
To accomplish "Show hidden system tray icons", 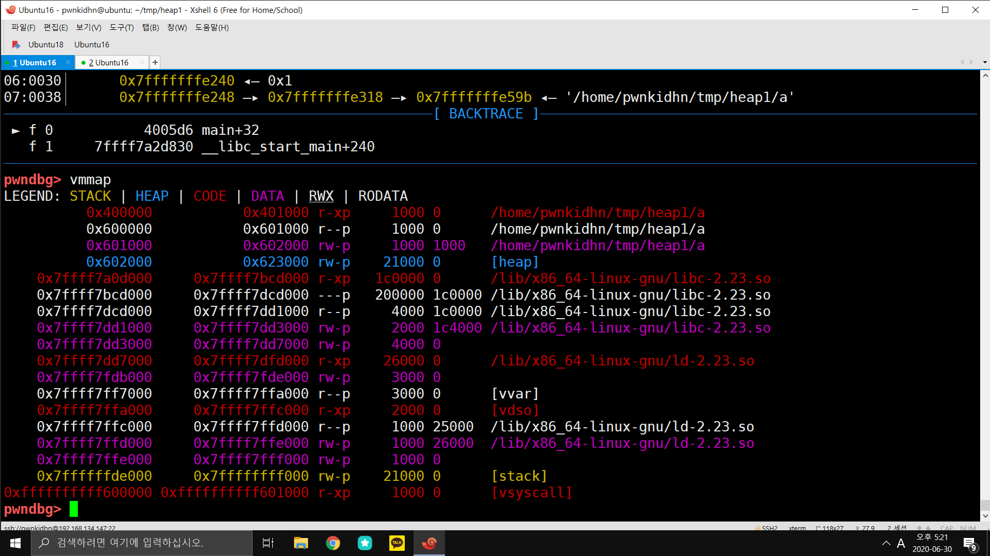I will (x=886, y=543).
